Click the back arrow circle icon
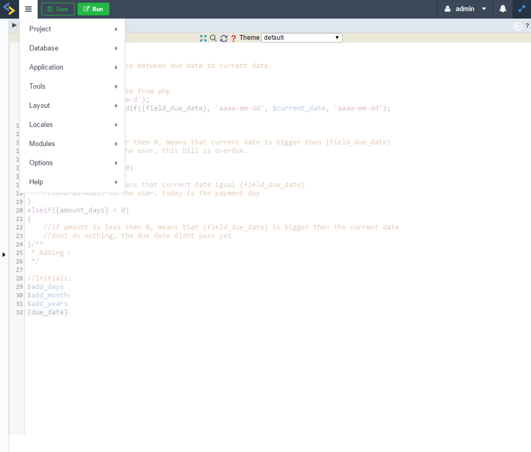Image resolution: width=531 pixels, height=452 pixels. [x=517, y=27]
